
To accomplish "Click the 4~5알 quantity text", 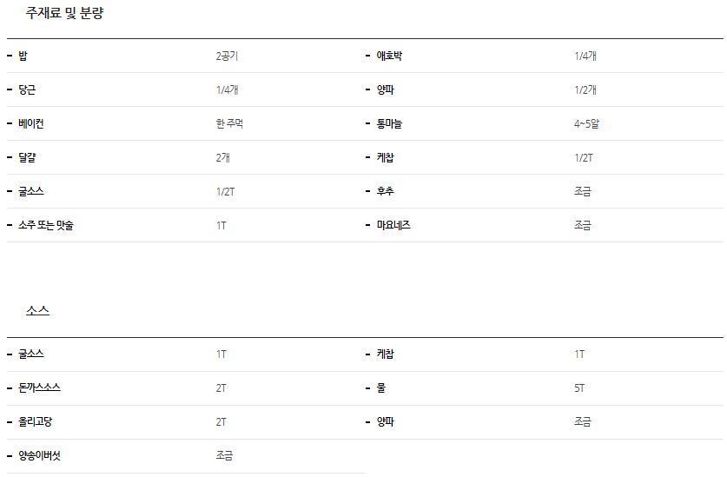I will pos(586,123).
